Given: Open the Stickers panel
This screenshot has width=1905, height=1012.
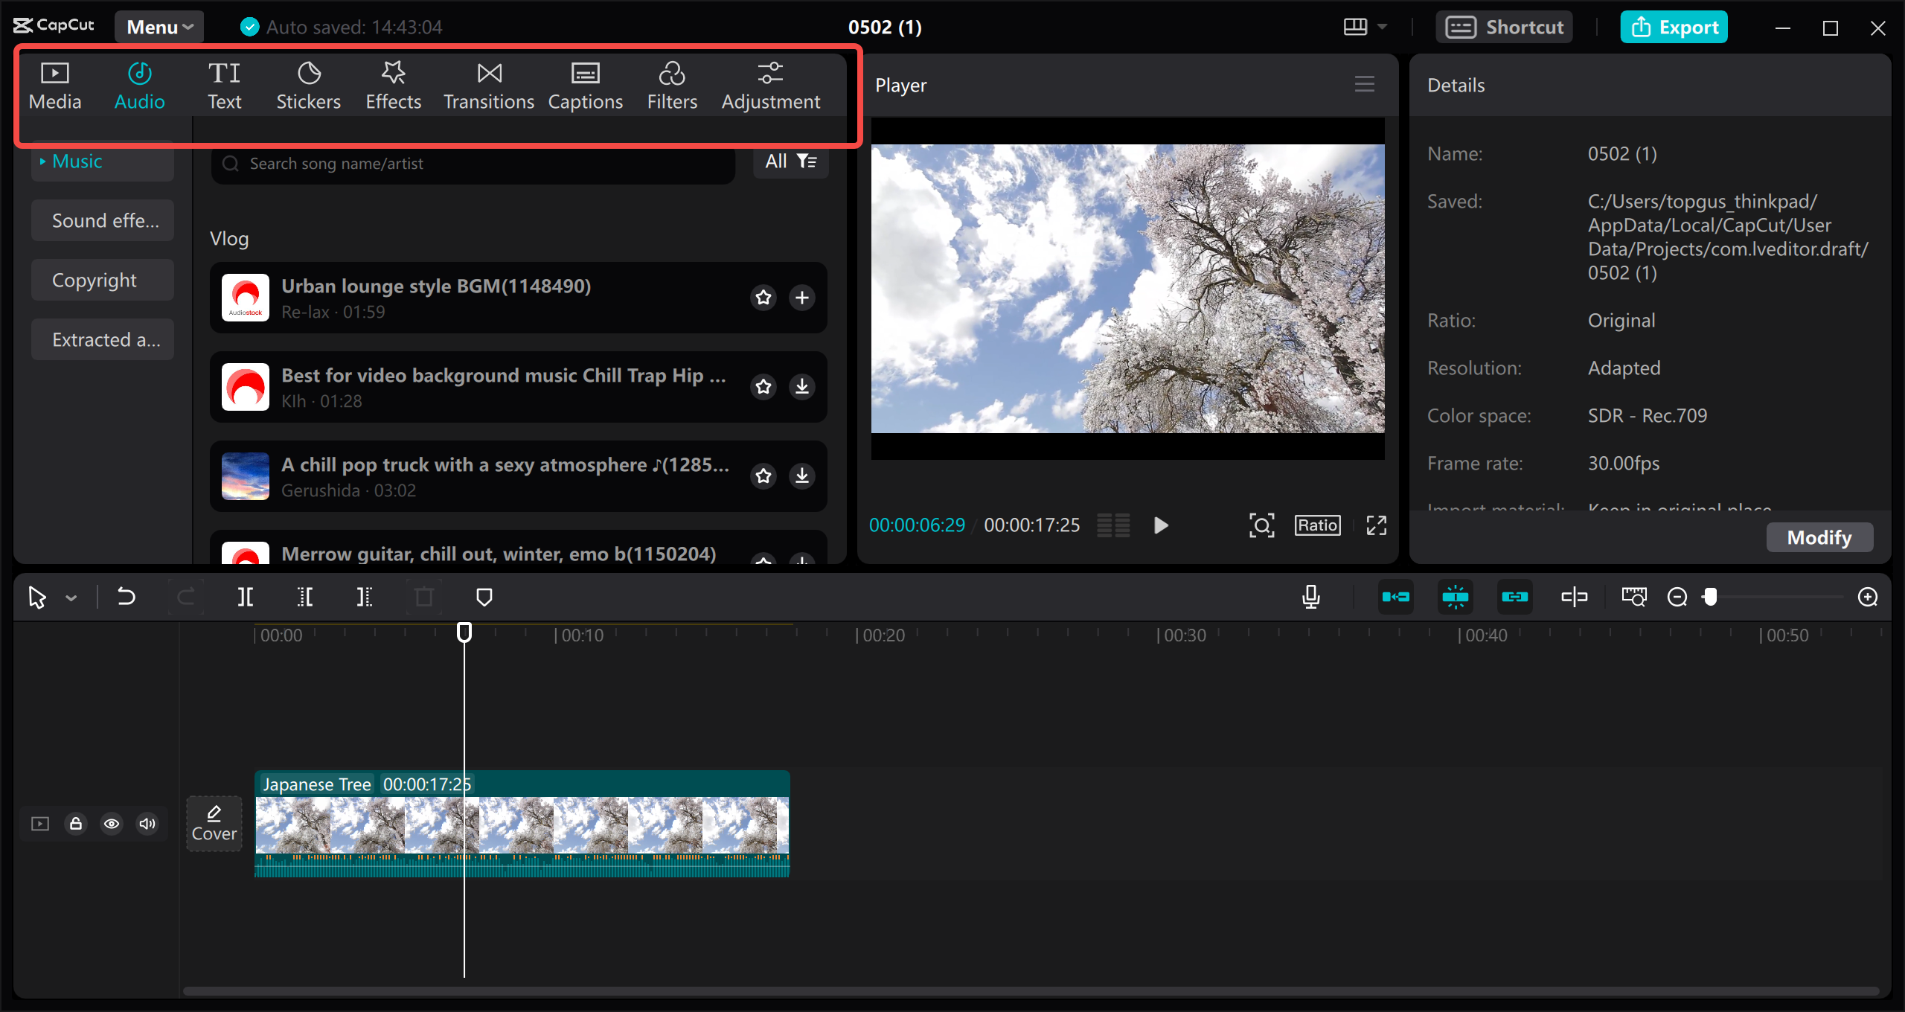Looking at the screenshot, I should coord(308,83).
